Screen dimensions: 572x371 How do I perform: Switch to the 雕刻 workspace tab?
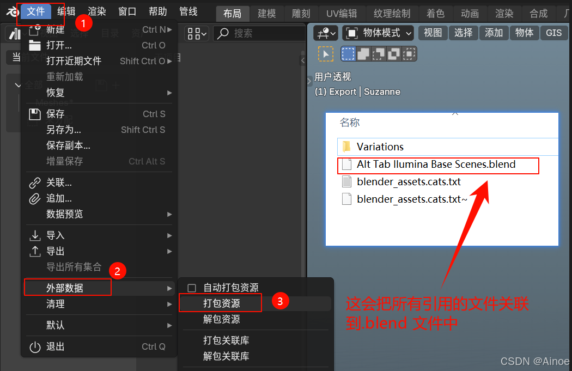(301, 14)
